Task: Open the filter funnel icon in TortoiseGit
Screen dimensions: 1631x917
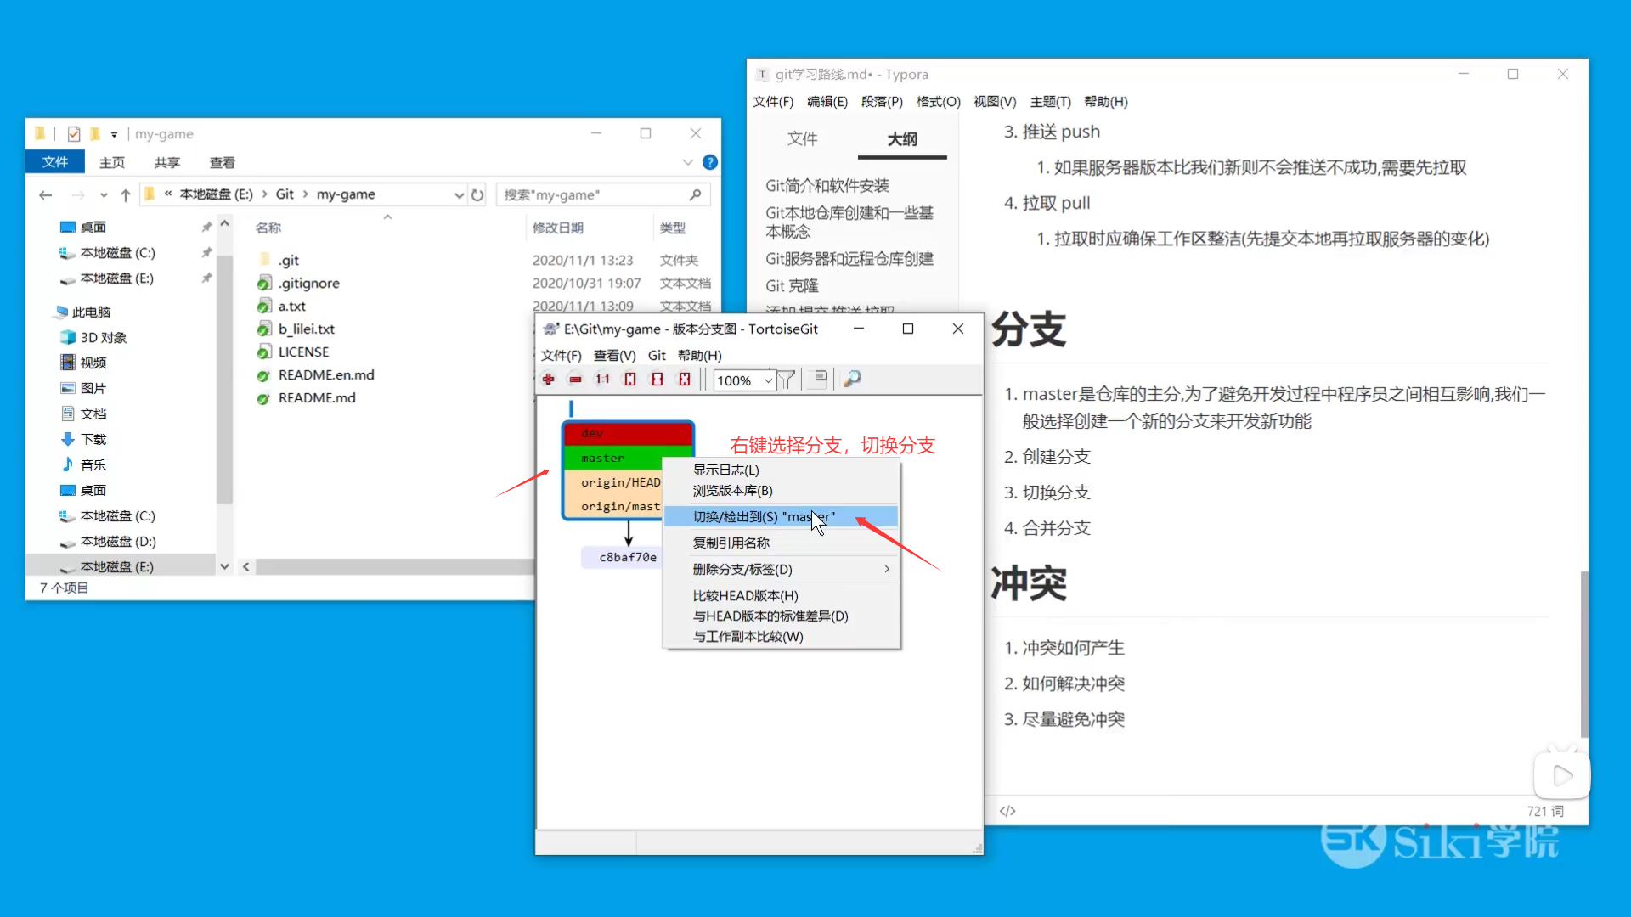Action: point(787,380)
